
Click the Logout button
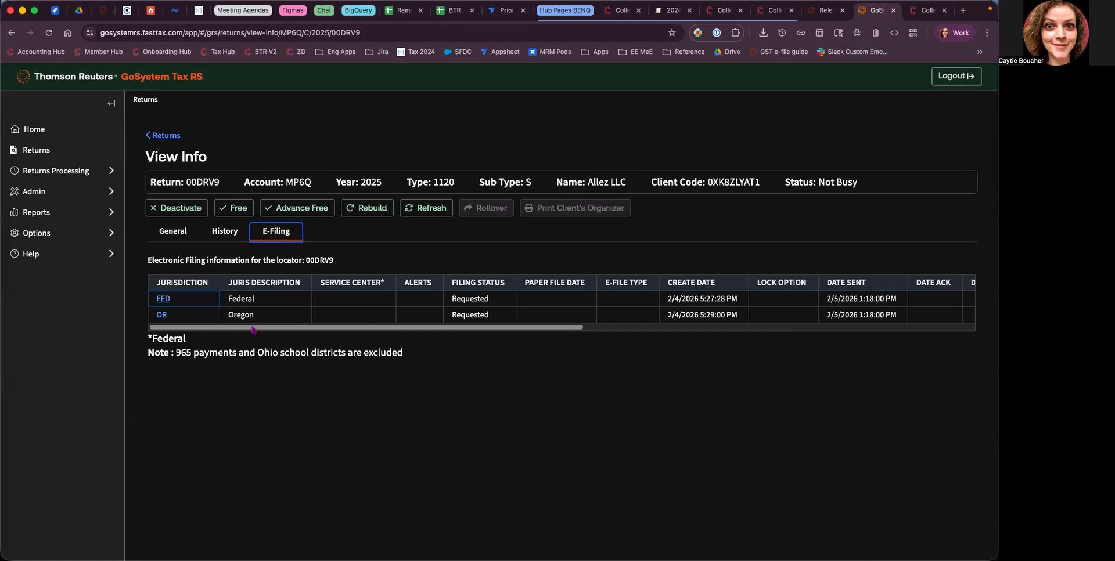[956, 76]
